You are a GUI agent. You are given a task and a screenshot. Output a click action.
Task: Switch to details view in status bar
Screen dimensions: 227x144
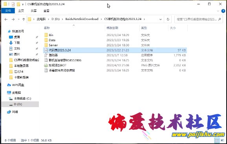tap(217, 140)
